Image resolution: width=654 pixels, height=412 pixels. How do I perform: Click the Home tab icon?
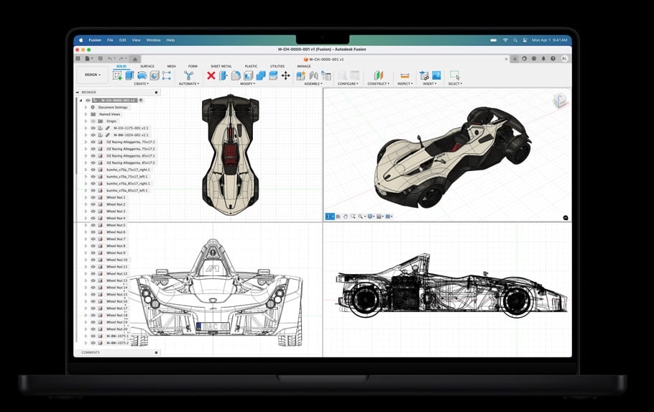134,59
